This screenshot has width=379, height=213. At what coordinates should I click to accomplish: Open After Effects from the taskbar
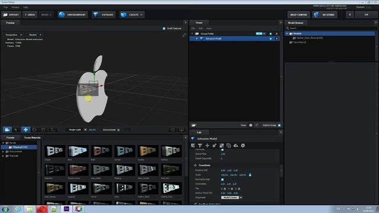tap(66, 209)
